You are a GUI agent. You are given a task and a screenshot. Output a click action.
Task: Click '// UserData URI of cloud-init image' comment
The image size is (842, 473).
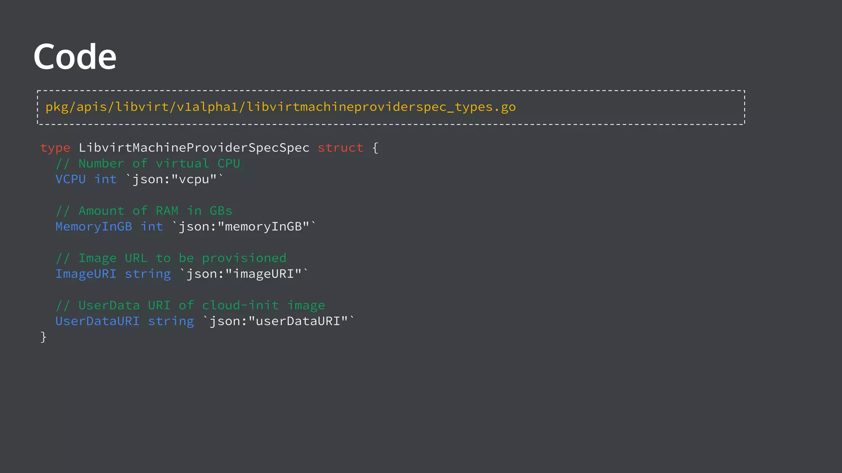pyautogui.click(x=190, y=305)
